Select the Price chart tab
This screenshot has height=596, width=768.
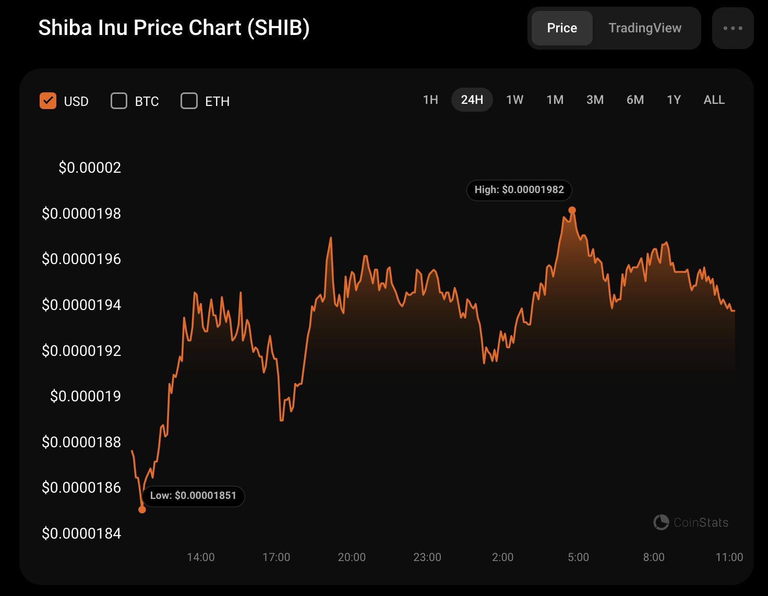pos(562,28)
